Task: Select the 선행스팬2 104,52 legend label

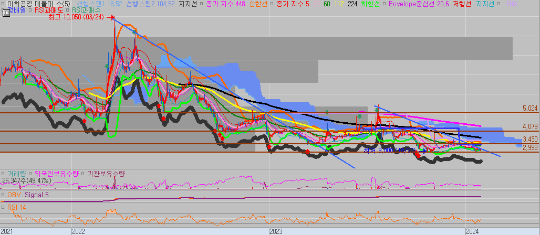Action: click(x=151, y=4)
